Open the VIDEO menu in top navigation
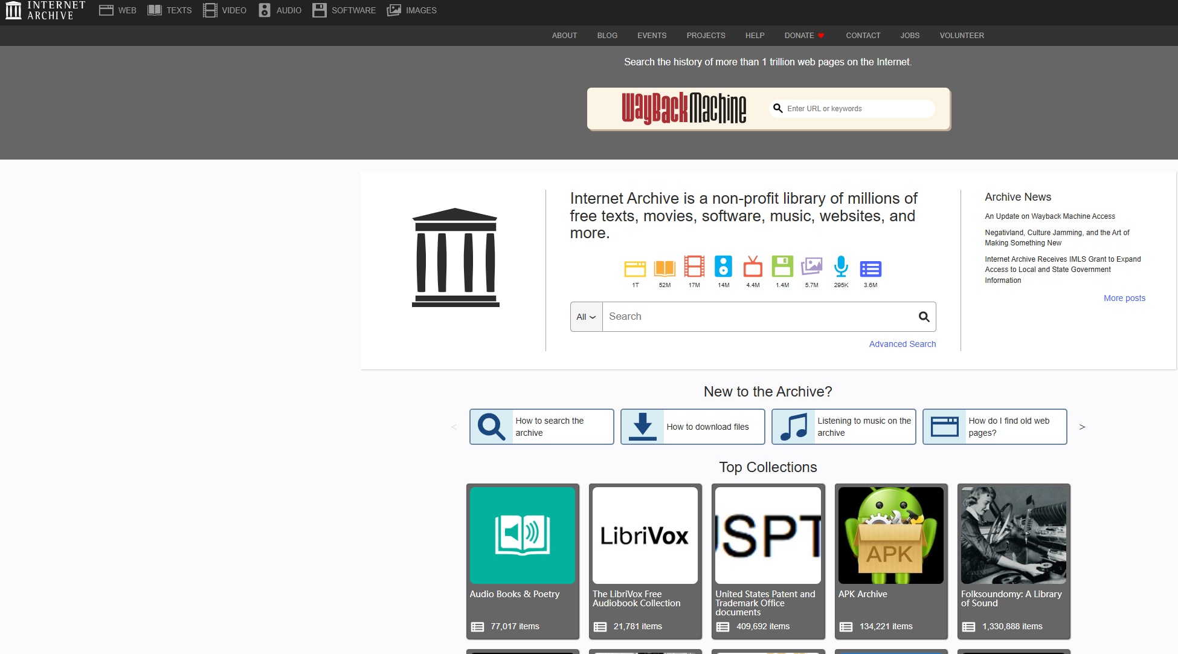 pos(225,10)
